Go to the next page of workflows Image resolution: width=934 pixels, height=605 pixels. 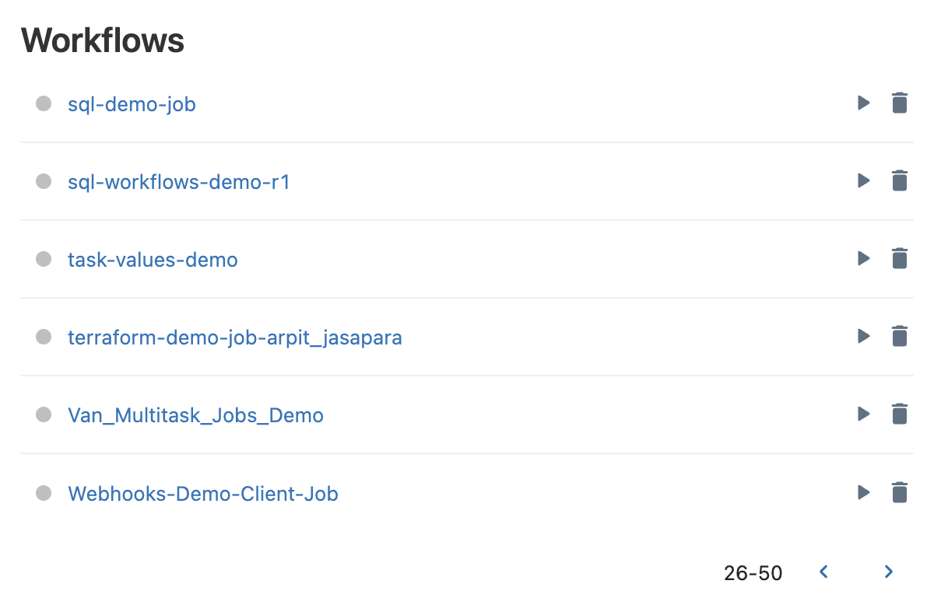[x=889, y=572]
